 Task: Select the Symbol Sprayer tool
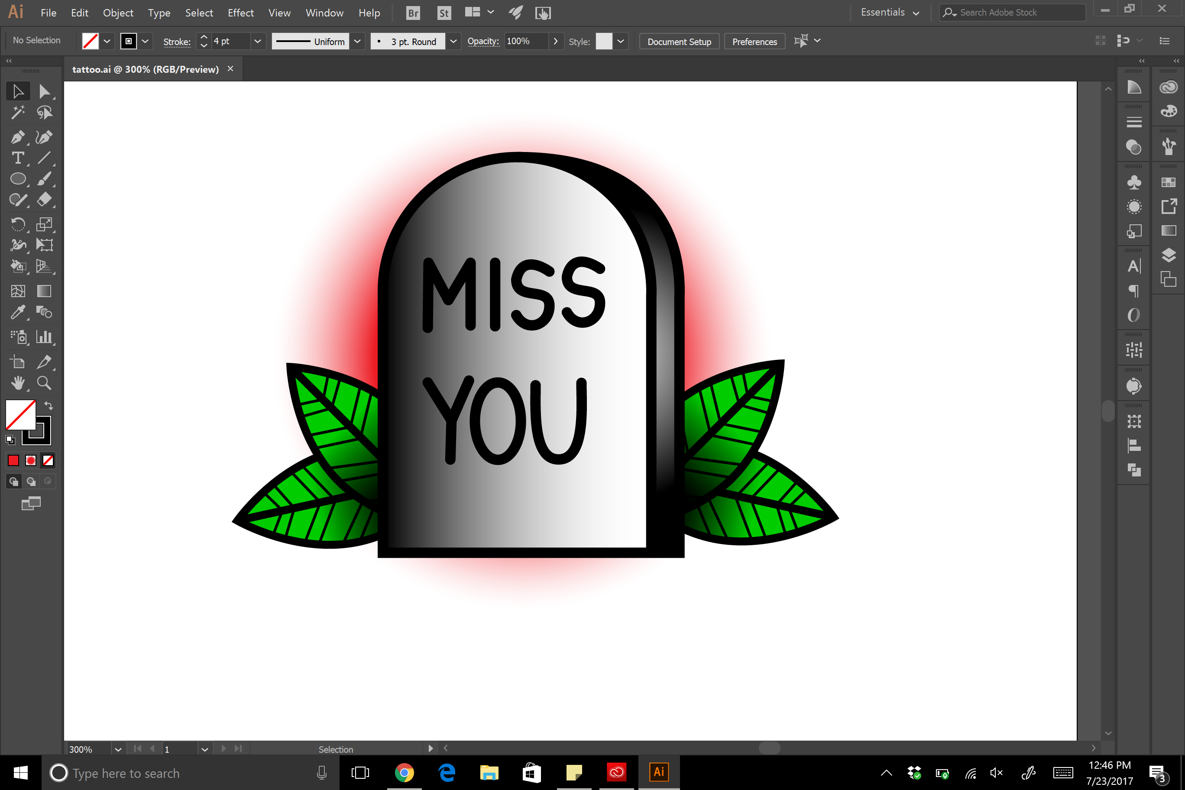(18, 337)
